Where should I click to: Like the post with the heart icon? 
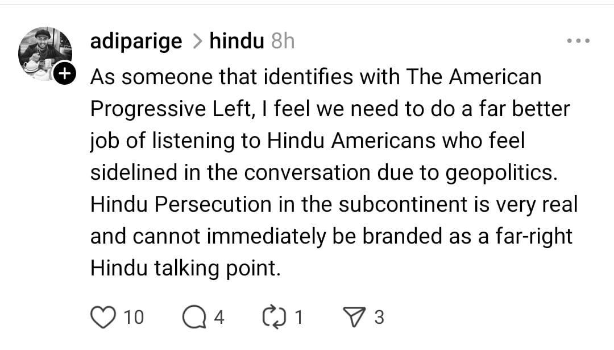tap(103, 317)
